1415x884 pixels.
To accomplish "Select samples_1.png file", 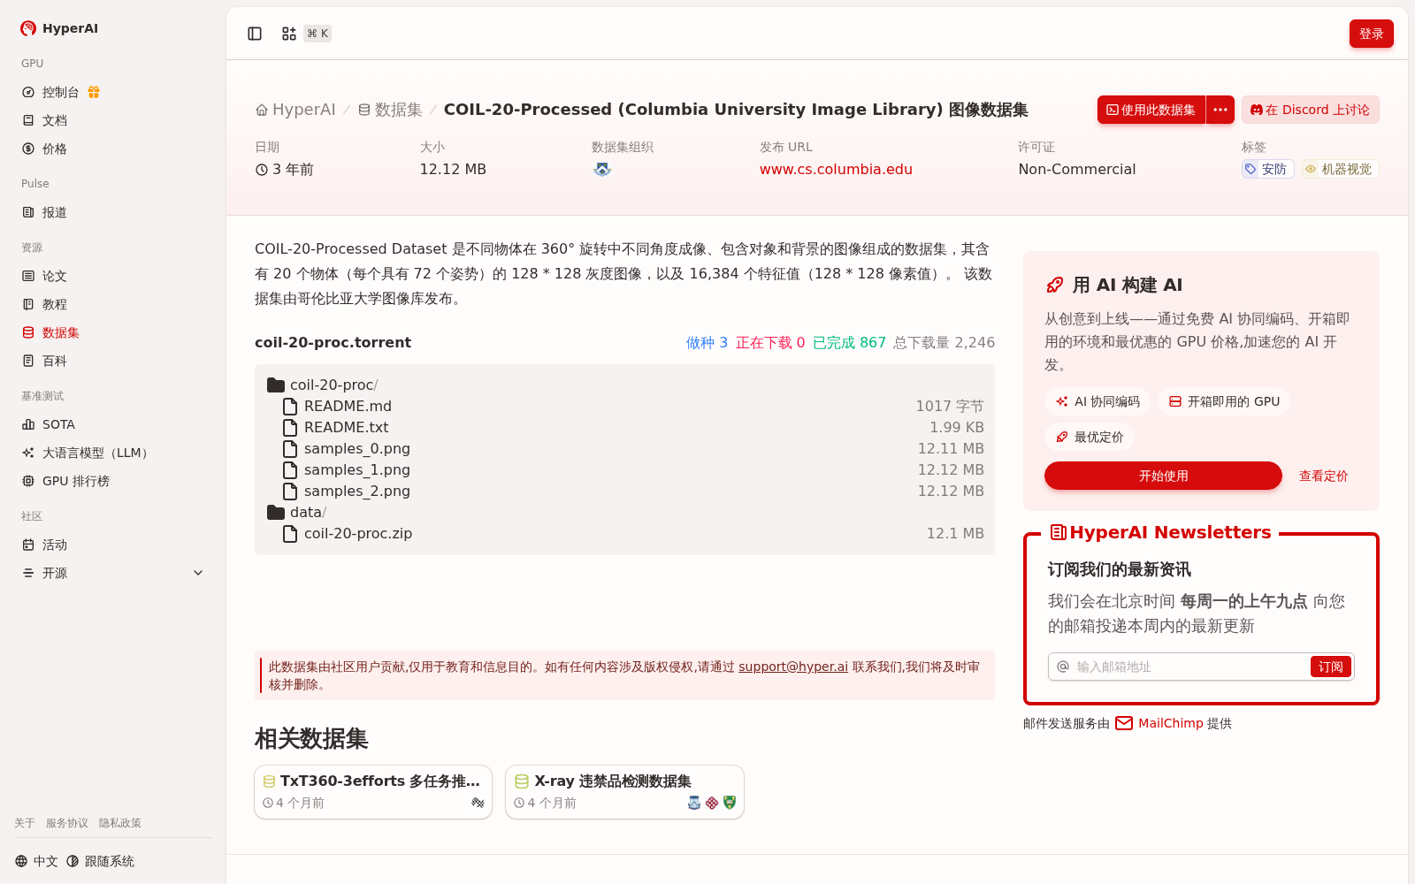I will coord(624,470).
